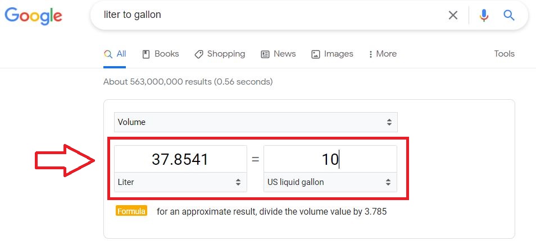Image resolution: width=536 pixels, height=241 pixels.
Task: Click the 37.8541 liter value field
Action: point(180,159)
